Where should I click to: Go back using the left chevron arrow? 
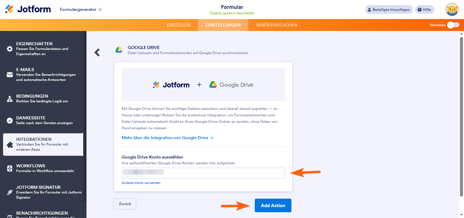(x=97, y=52)
